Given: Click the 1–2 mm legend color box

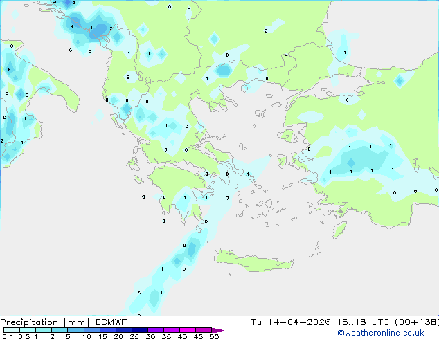Looking at the screenshot, I should pos(44,330).
